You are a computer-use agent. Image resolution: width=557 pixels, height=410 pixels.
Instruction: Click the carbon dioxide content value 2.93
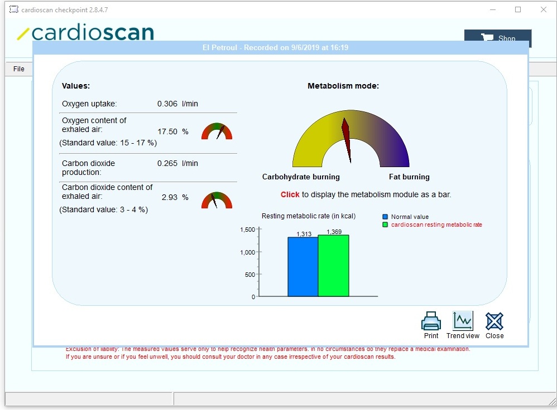coord(170,197)
